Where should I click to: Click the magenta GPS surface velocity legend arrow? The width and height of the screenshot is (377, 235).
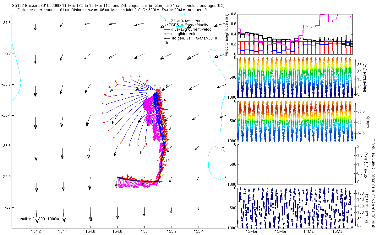[167, 25]
